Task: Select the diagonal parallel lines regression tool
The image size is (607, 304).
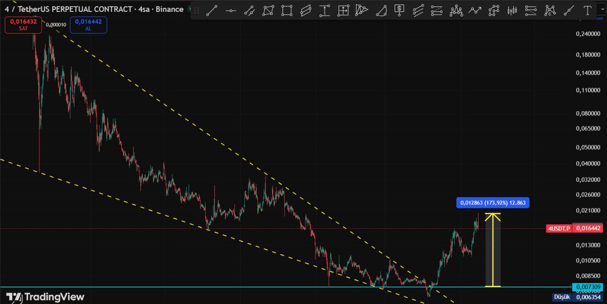Action: point(418,10)
